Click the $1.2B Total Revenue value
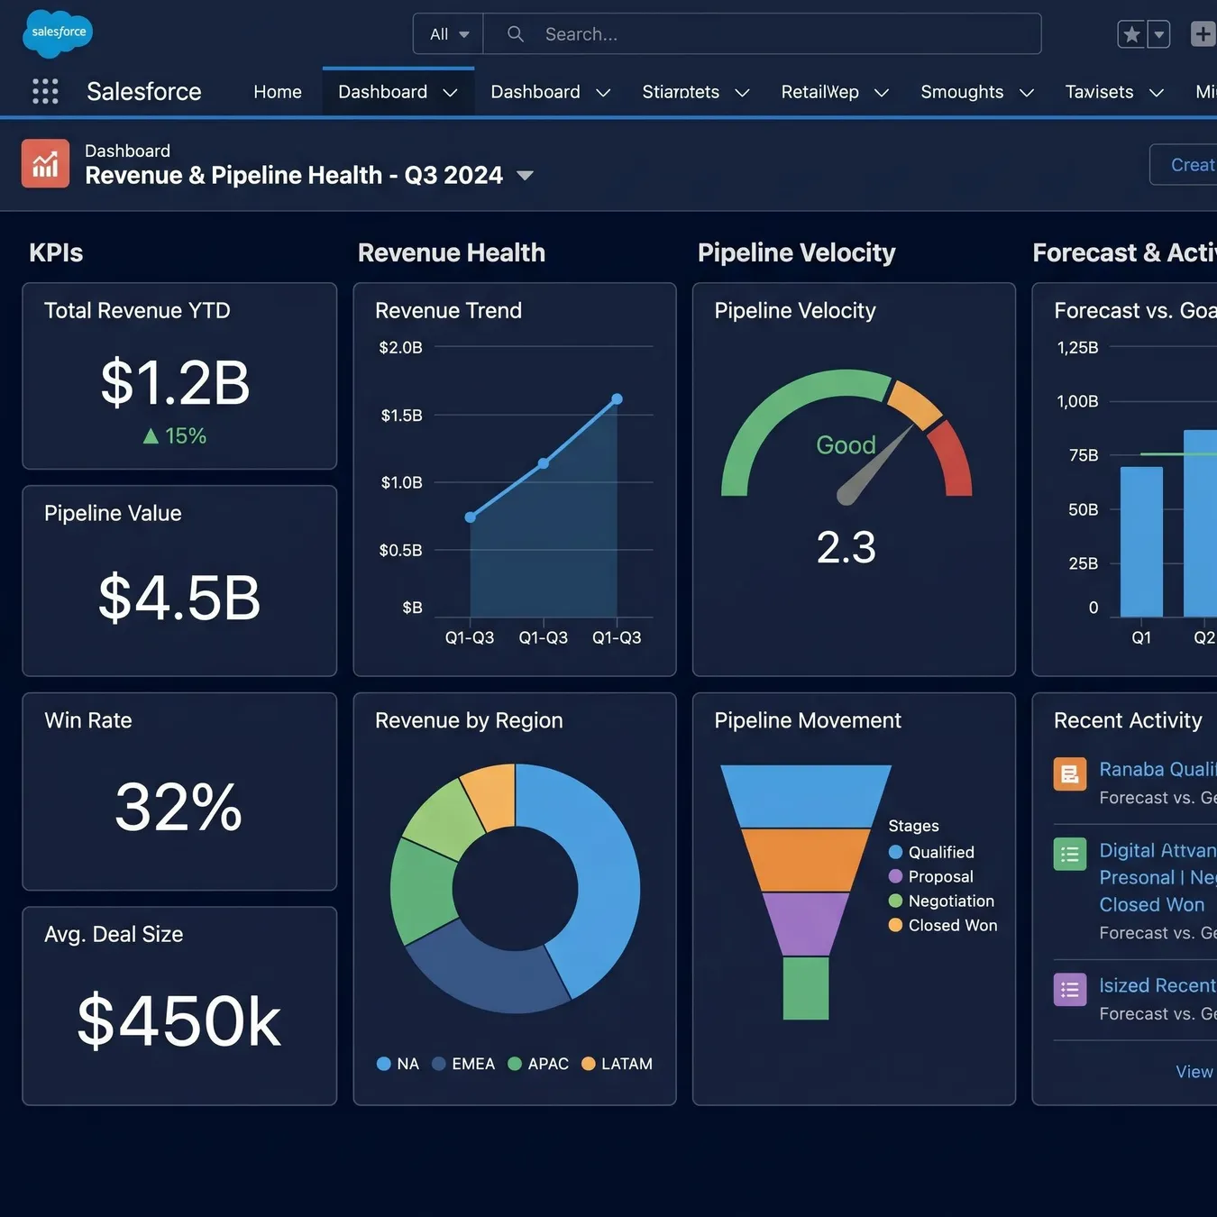This screenshot has width=1217, height=1217. pos(175,382)
